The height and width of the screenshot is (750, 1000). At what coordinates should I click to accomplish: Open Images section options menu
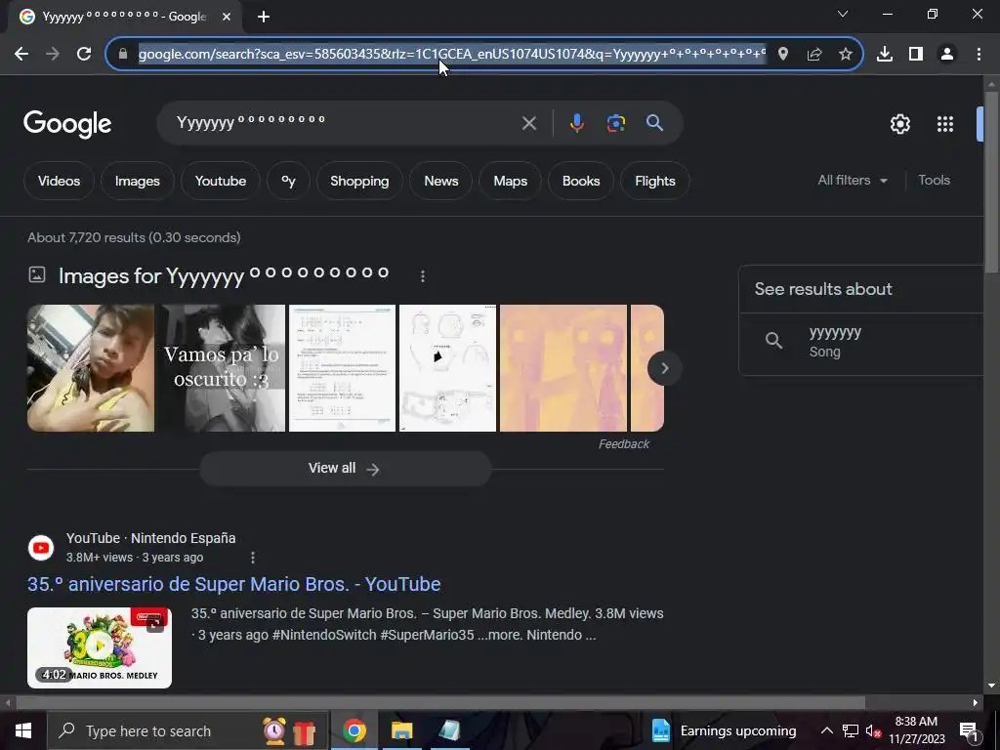(422, 276)
